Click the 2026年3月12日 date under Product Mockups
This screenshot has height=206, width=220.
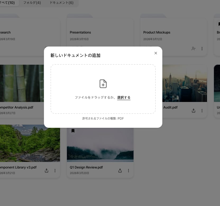153,39
